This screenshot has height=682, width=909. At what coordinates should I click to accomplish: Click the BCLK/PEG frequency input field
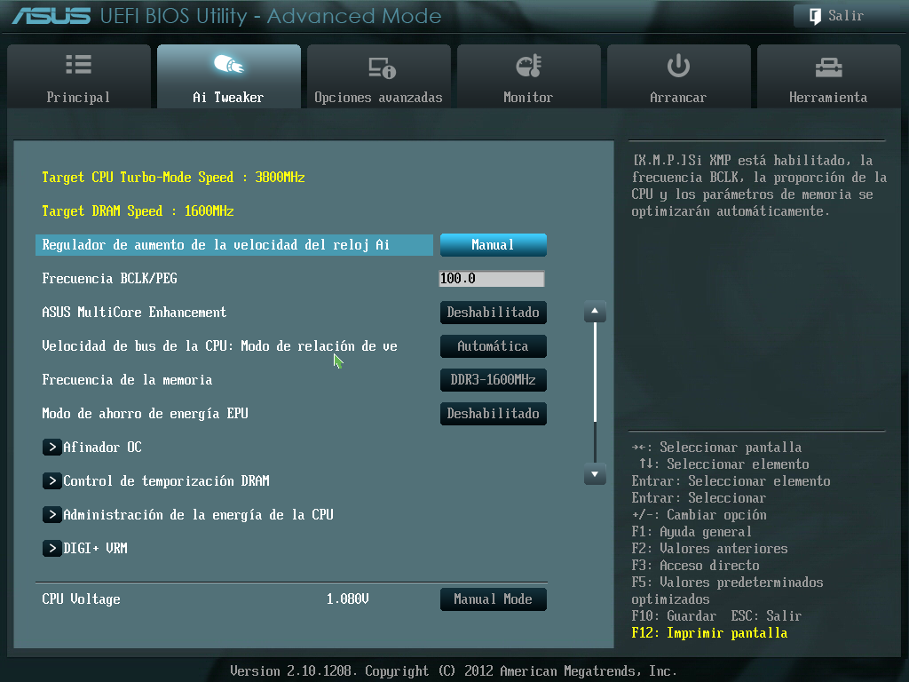pos(492,279)
